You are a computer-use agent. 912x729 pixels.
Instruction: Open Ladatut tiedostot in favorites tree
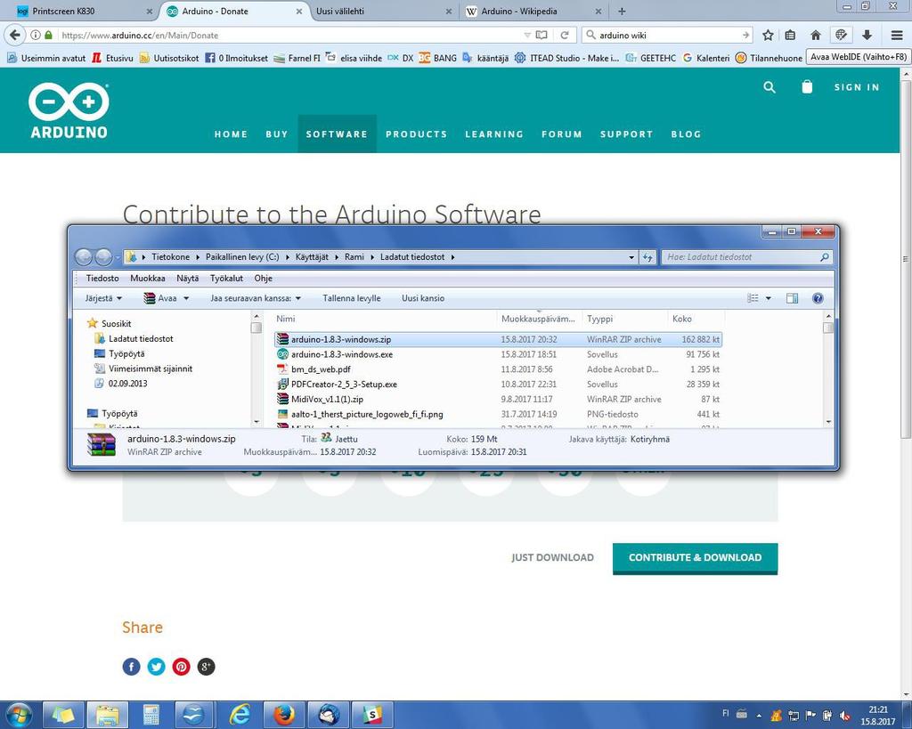(x=140, y=338)
